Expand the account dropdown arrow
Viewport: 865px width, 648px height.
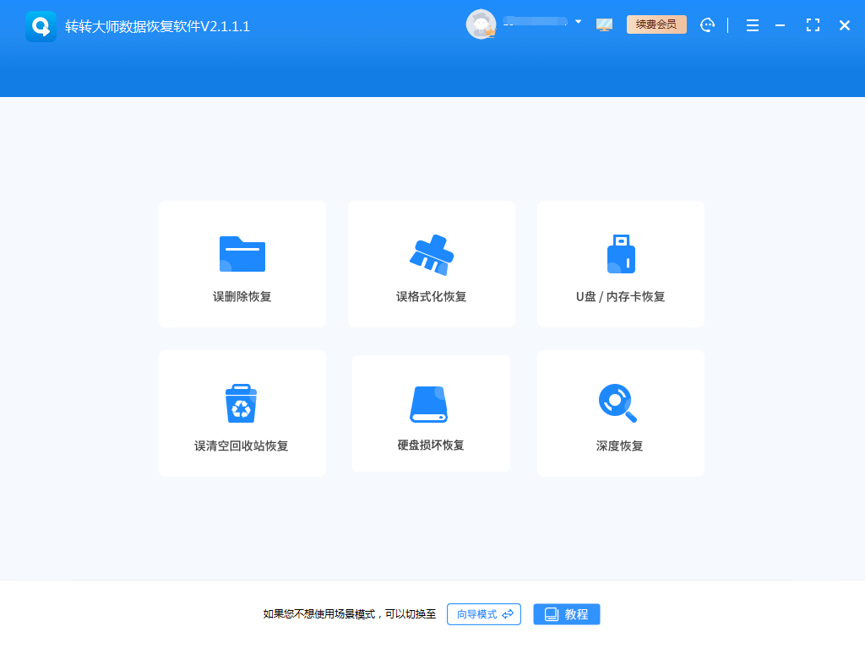click(578, 22)
